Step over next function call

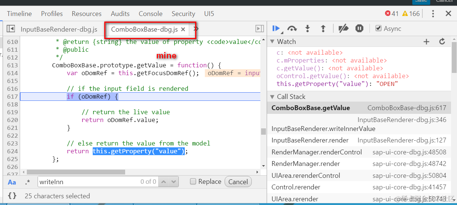292,29
